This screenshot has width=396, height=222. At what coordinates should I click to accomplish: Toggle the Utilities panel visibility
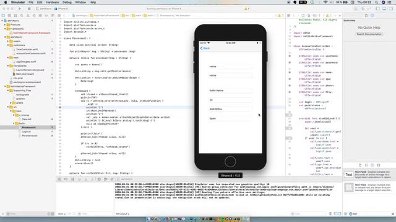tap(390, 9)
